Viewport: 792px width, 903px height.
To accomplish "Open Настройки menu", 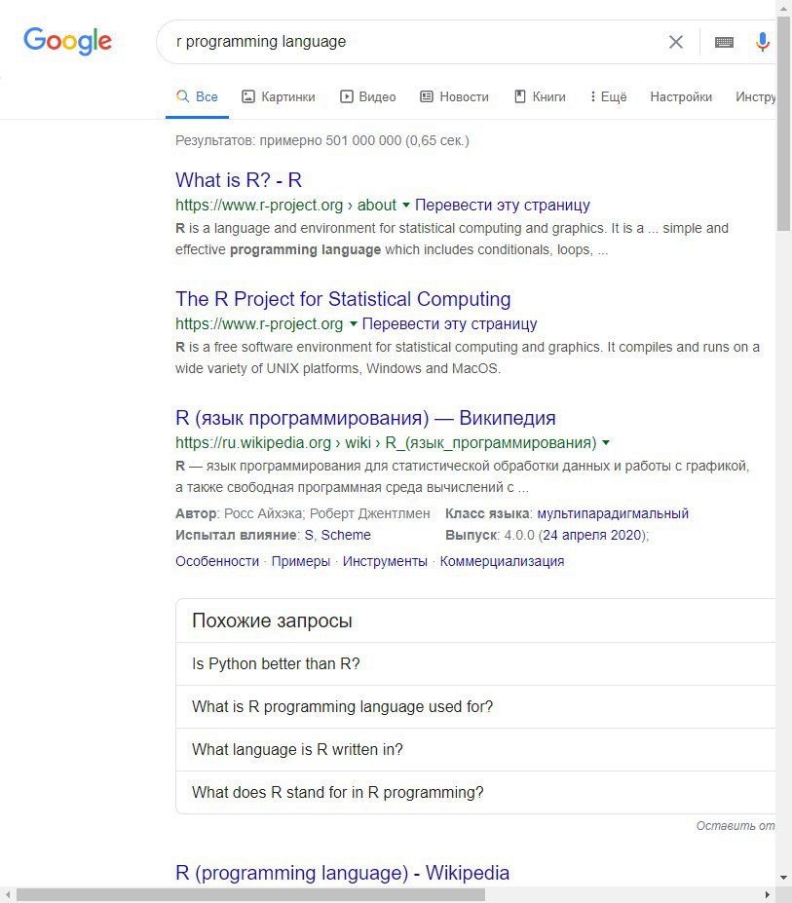I will (681, 96).
